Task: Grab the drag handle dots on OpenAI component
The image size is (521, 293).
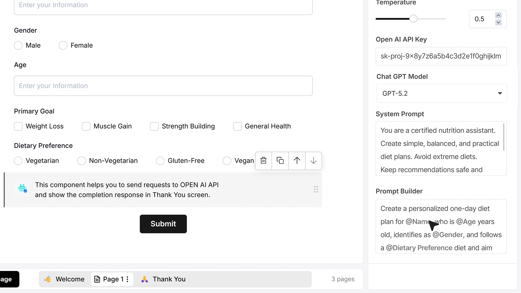Action: click(316, 189)
